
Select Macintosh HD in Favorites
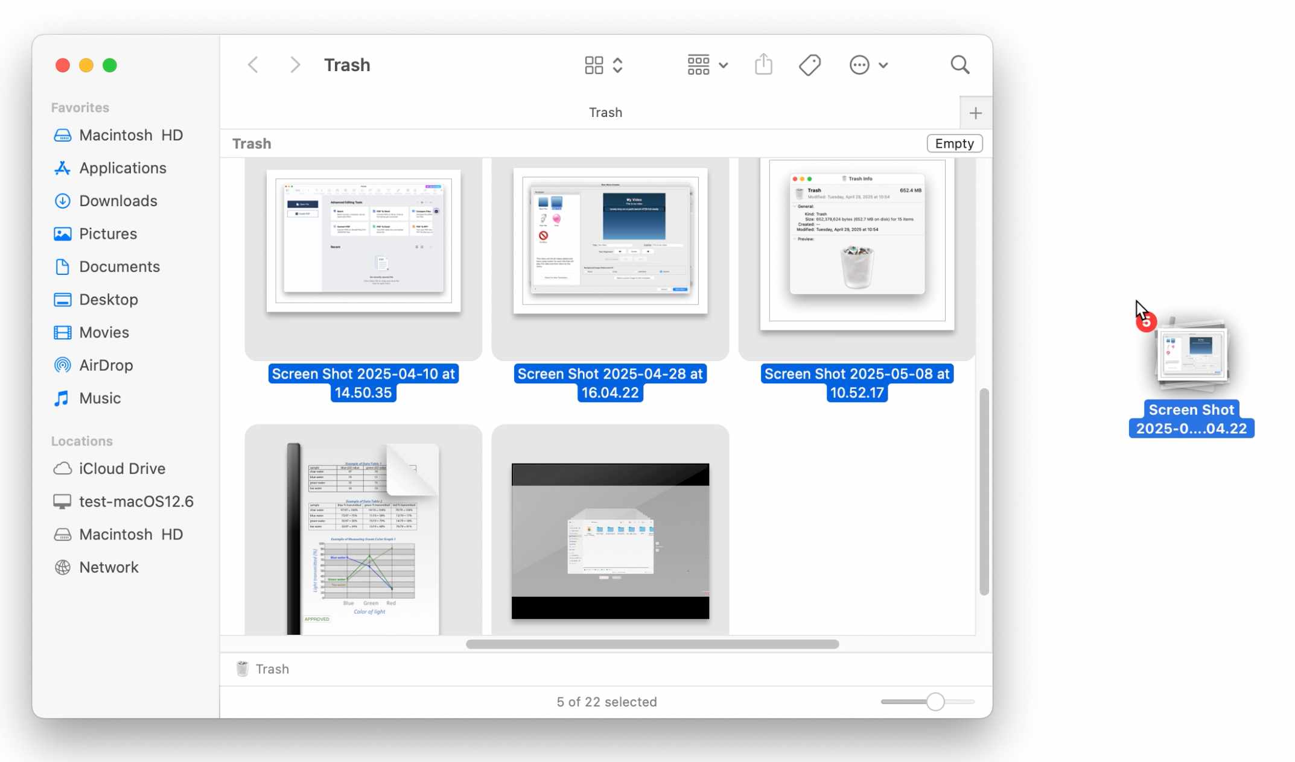click(x=131, y=135)
